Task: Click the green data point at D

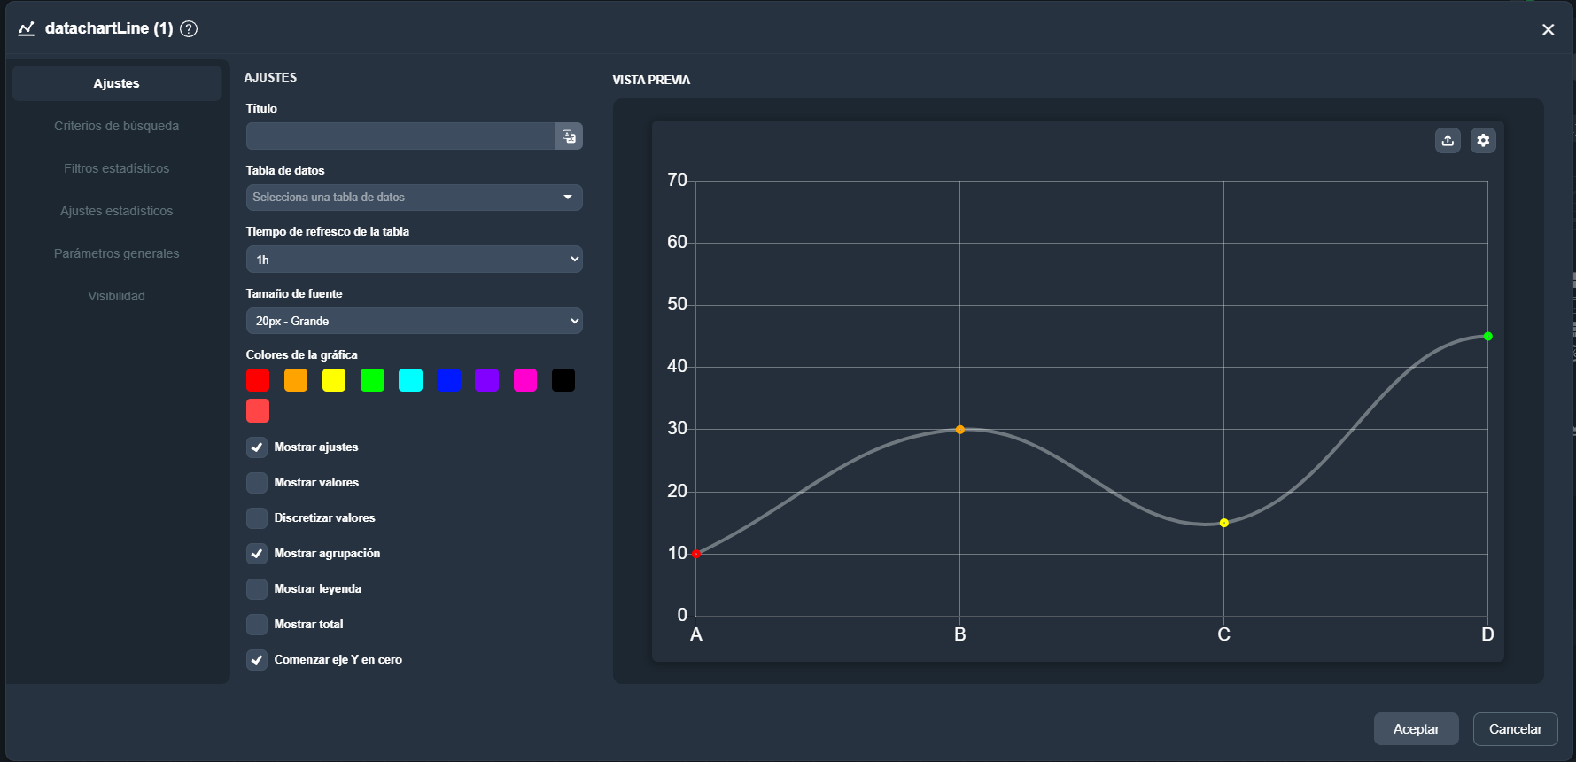Action: pos(1487,337)
